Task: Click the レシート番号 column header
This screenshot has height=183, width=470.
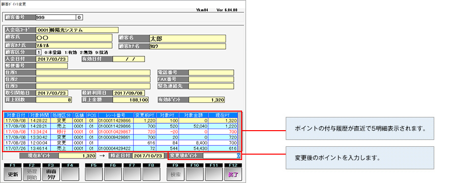Action: [115, 115]
